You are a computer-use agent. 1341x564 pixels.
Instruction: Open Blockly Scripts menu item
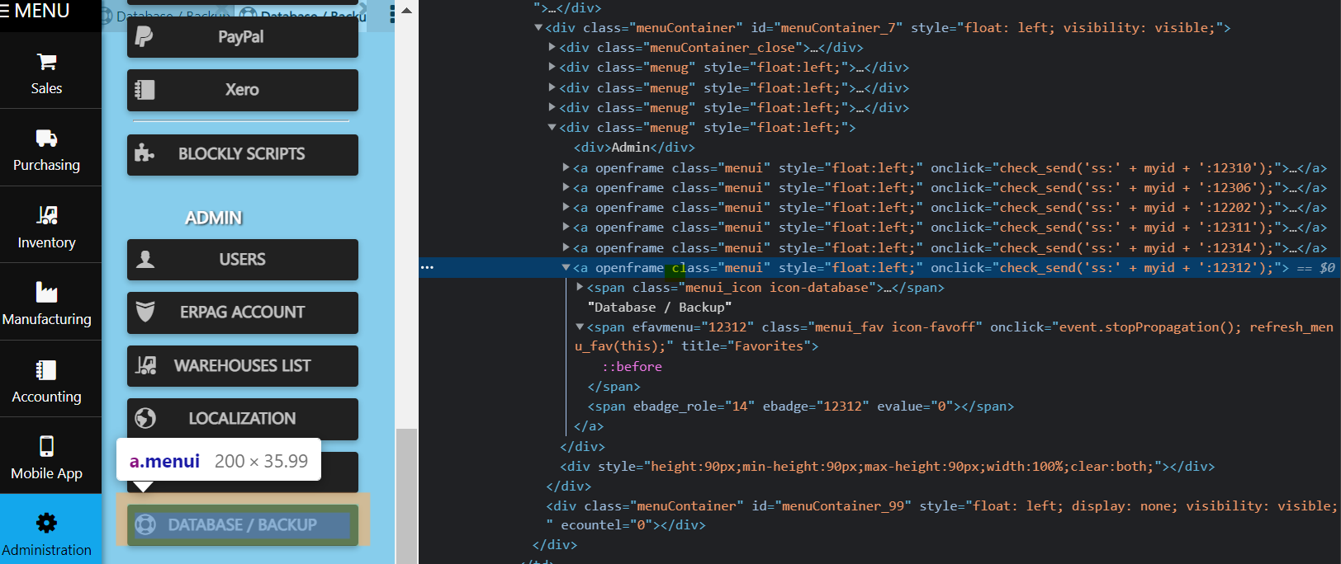243,154
